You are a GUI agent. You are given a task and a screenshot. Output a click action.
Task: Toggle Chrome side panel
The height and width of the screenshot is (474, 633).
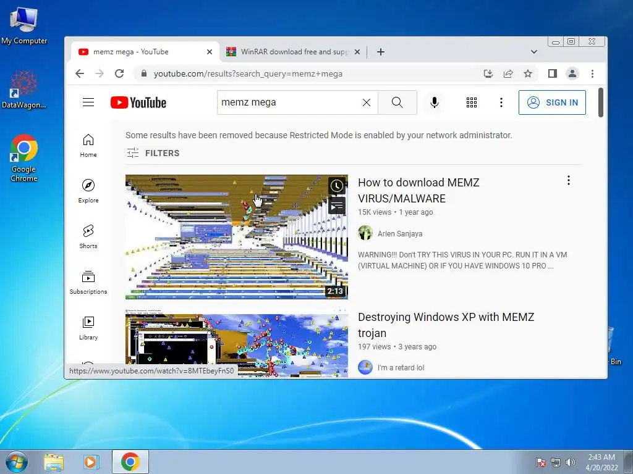click(552, 73)
